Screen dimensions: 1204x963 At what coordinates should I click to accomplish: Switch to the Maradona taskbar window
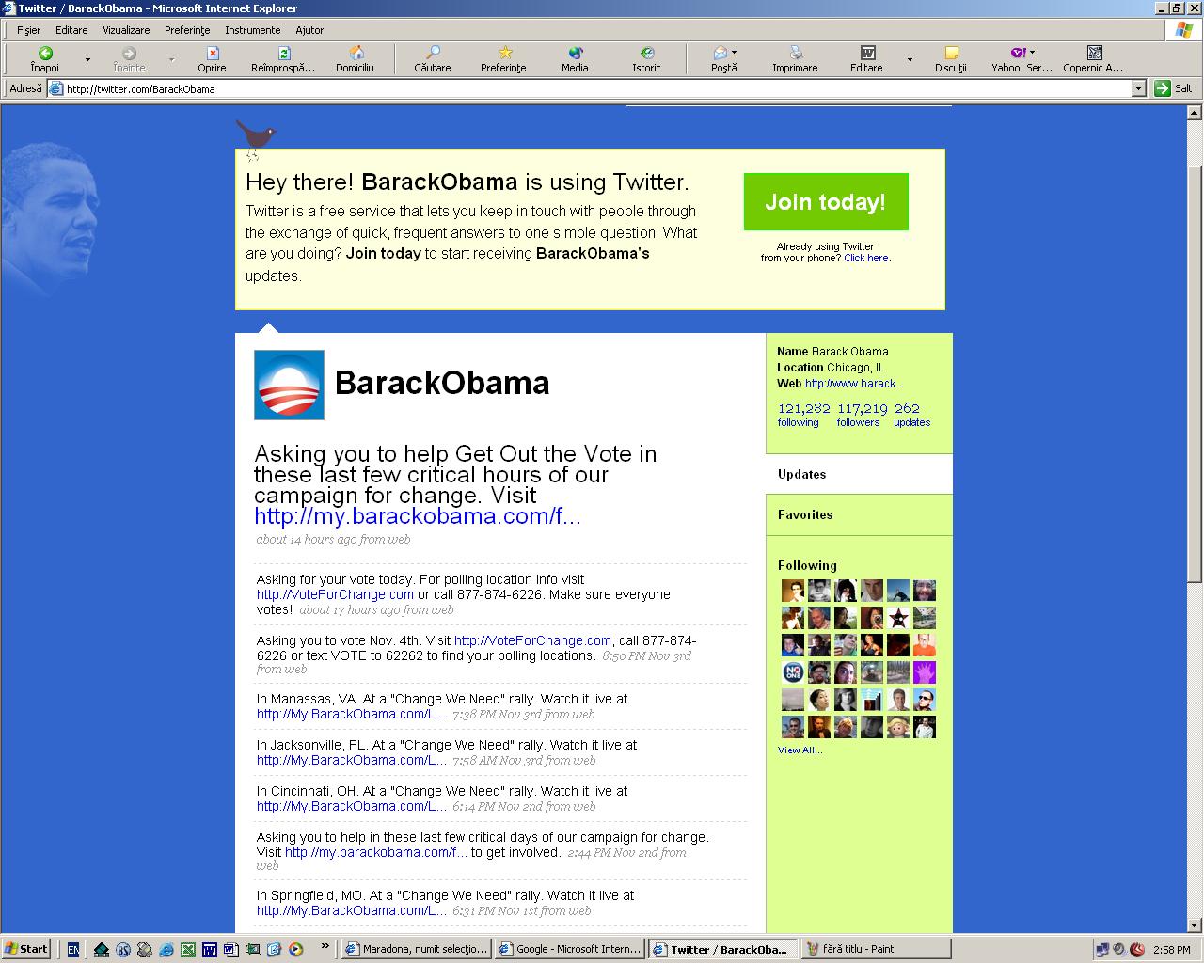click(x=415, y=949)
